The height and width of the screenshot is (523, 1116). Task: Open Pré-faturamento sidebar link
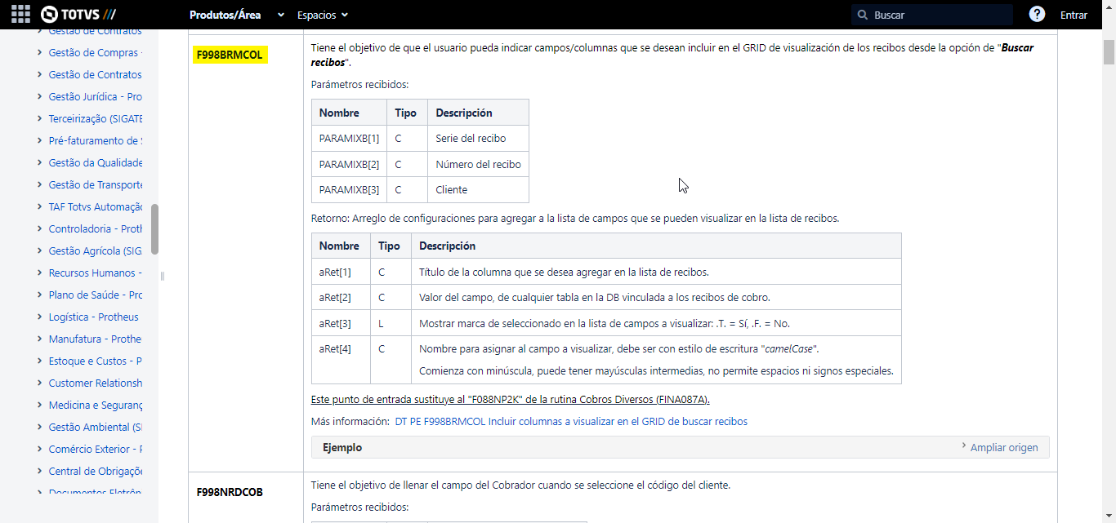point(96,141)
